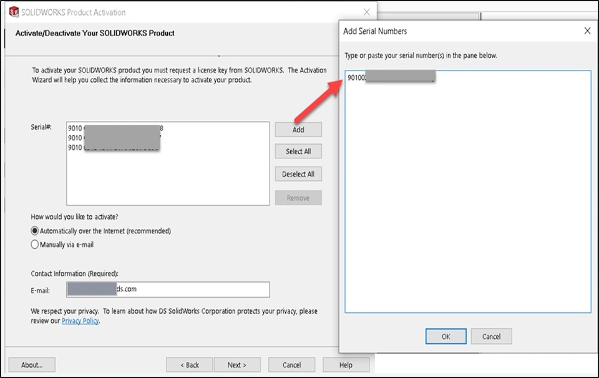Screen dimensions: 599x378
Task: Select the first serial number in the list
Action: [116, 128]
